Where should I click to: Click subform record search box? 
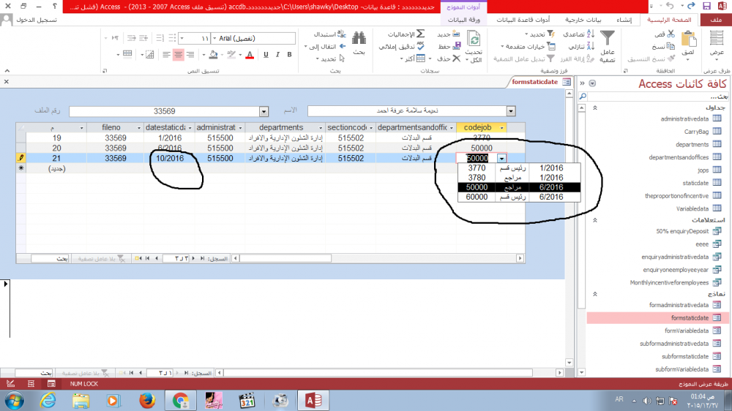50,258
